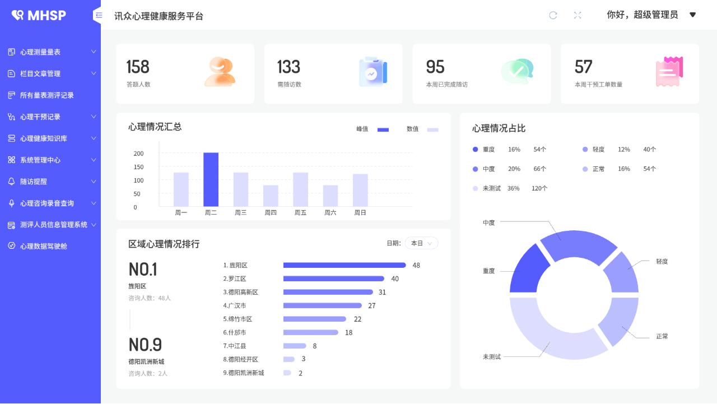Click the 讯众心理健康服务平台 title
The height and width of the screenshot is (404, 717).
coord(159,16)
